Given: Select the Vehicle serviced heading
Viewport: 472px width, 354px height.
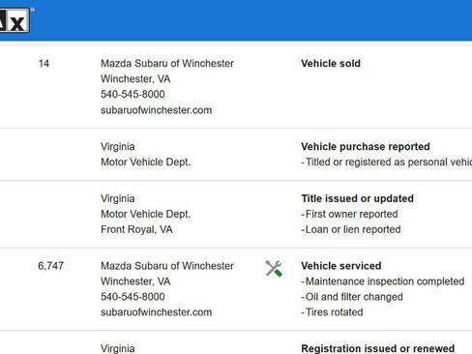Looking at the screenshot, I should 341,266.
